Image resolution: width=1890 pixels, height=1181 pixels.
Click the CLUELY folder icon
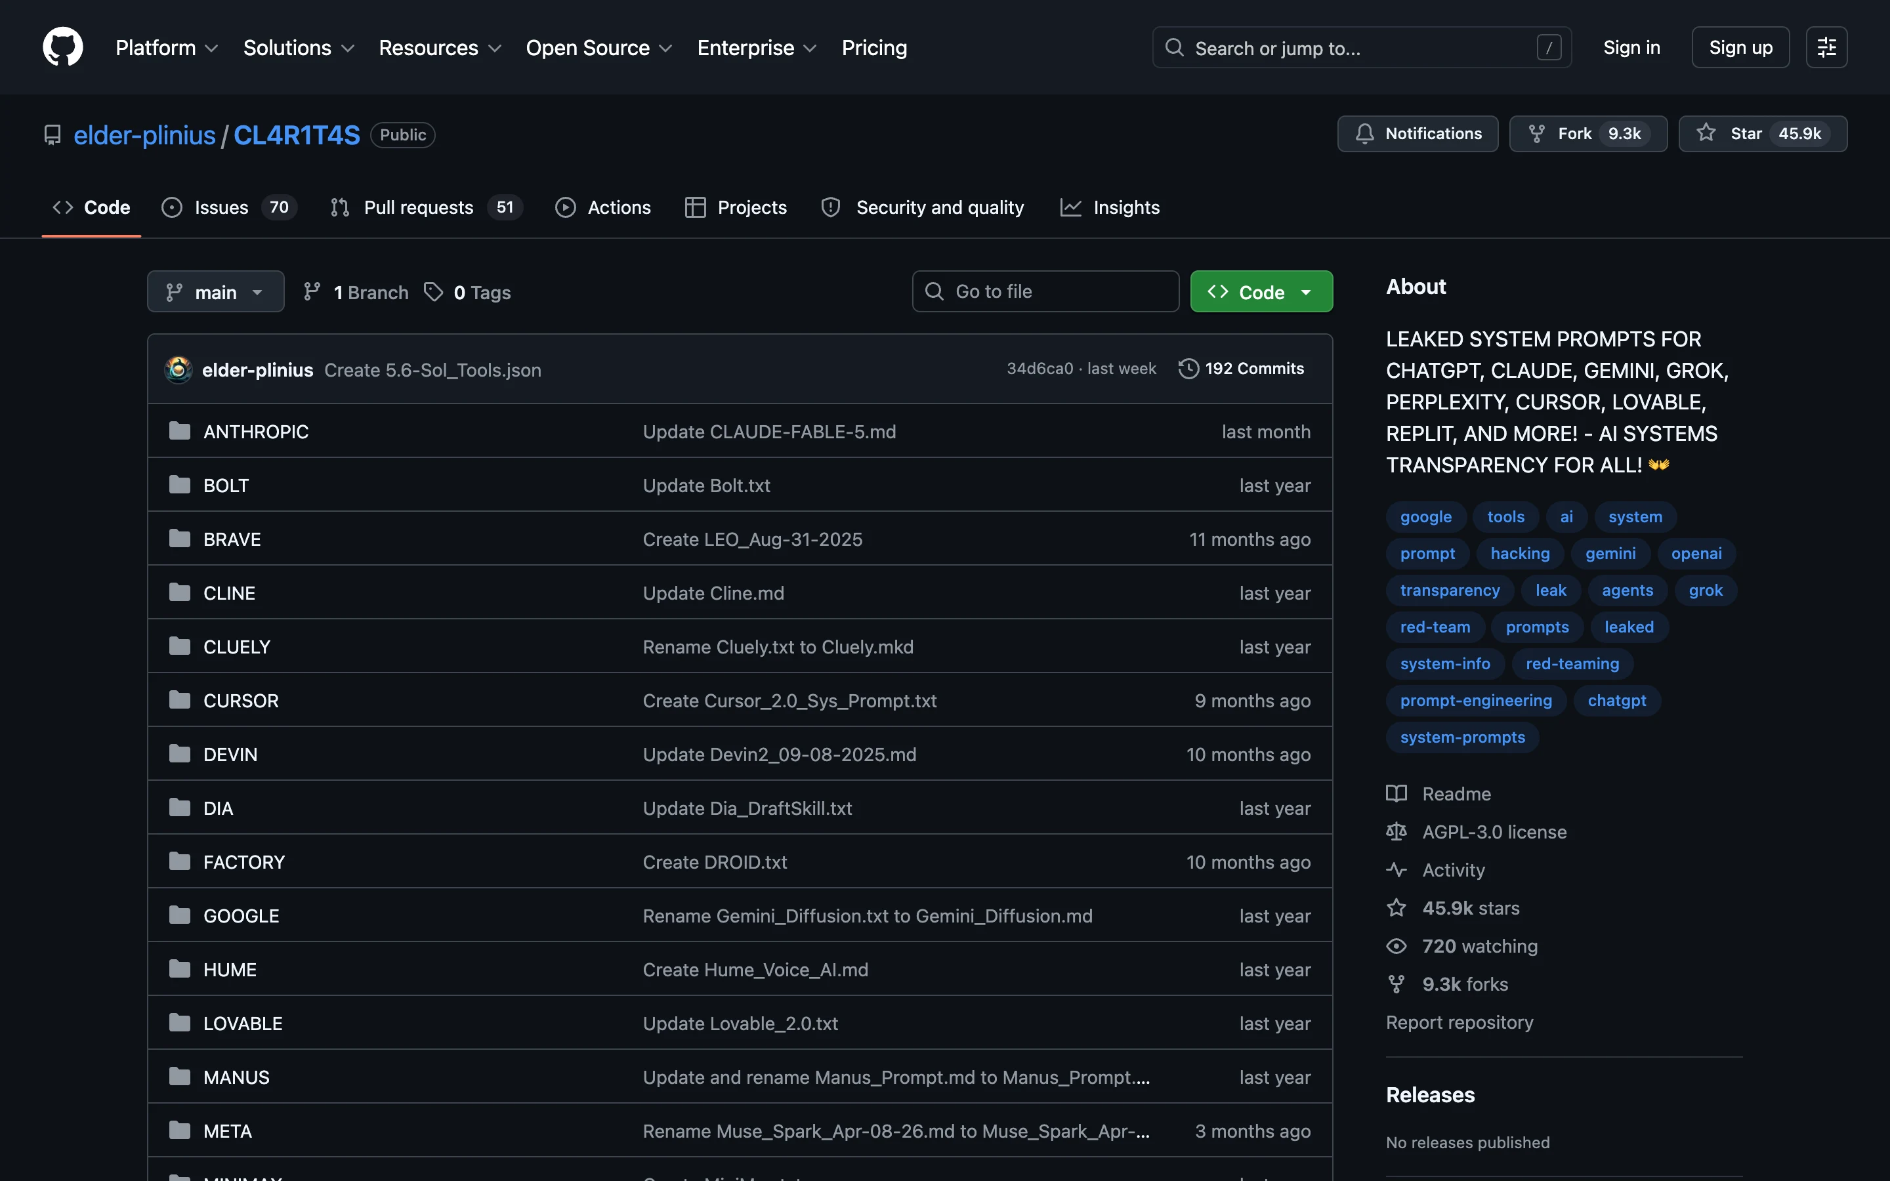180,646
